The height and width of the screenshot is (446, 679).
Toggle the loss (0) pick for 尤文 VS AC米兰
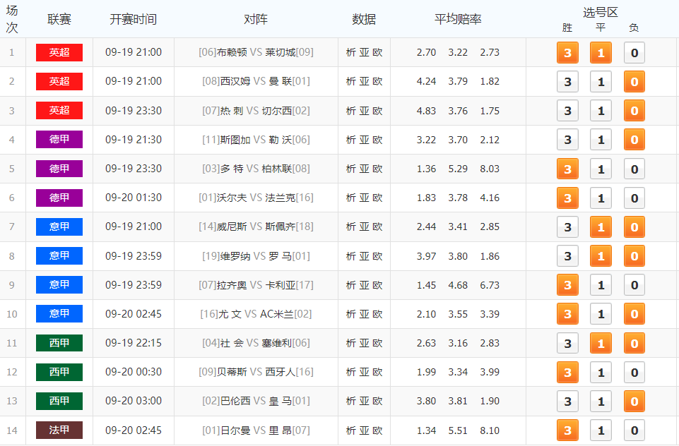tap(634, 314)
